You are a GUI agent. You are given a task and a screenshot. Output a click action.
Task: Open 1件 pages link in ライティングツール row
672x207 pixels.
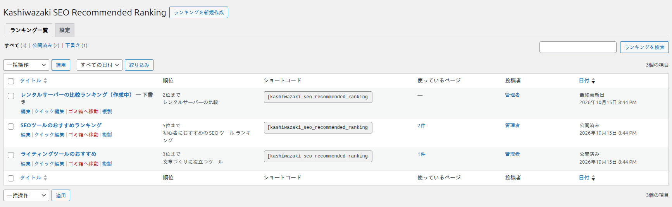click(x=421, y=154)
